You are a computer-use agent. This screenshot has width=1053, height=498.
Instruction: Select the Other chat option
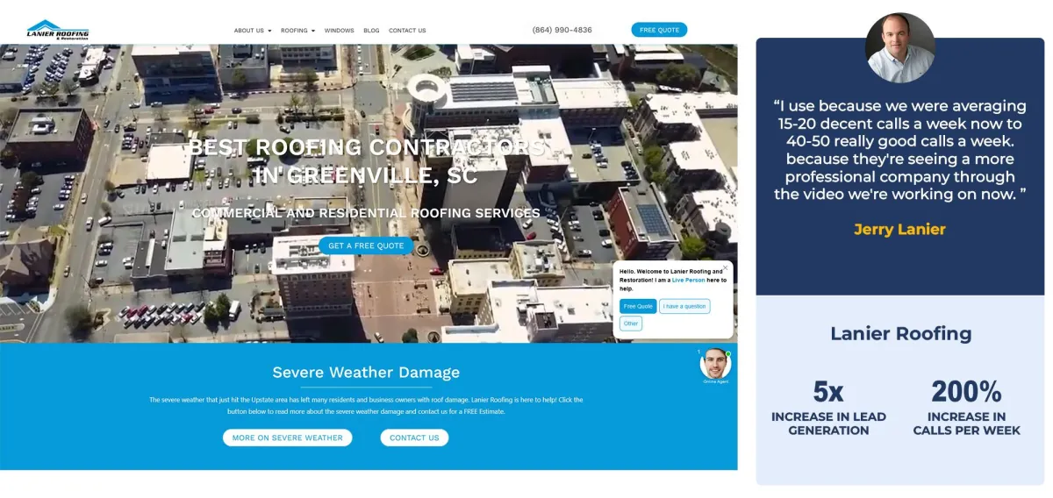pyautogui.click(x=631, y=324)
